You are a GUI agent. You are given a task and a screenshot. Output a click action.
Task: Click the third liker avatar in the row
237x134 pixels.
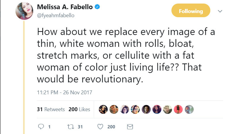click(125, 109)
